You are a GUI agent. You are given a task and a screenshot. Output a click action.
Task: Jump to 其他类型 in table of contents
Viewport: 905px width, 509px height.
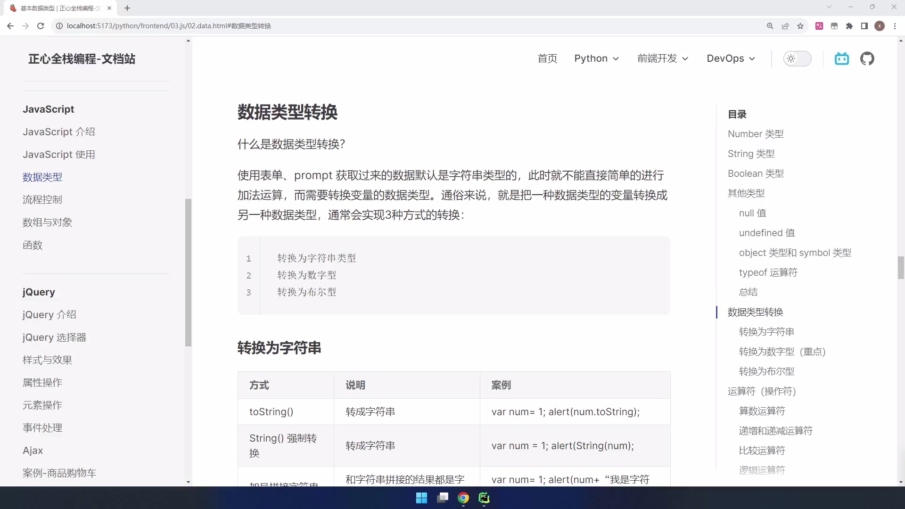tap(746, 193)
